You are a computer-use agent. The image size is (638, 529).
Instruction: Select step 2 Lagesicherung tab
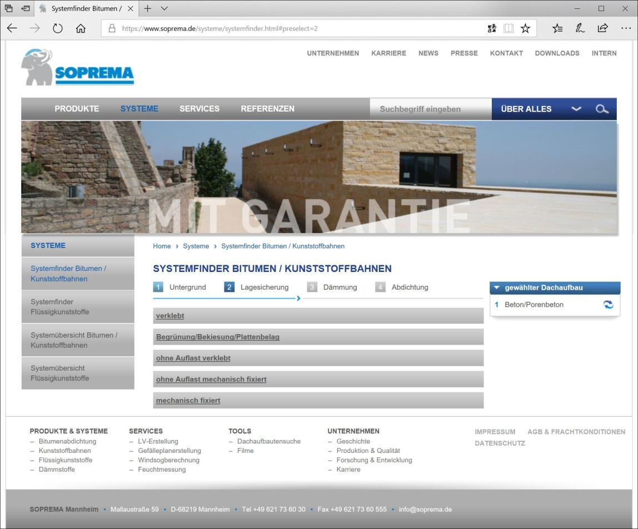(256, 287)
